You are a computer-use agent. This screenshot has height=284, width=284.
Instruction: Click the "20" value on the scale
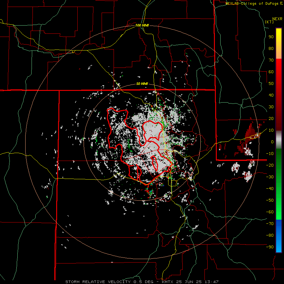[x=271, y=118]
